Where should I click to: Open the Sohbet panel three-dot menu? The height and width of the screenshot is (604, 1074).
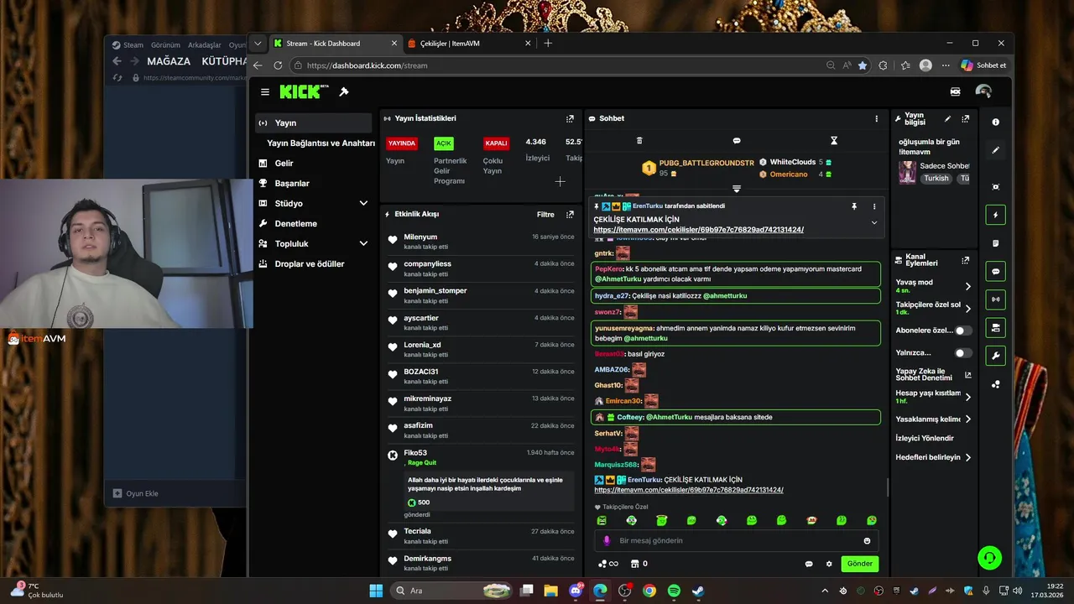coord(876,118)
